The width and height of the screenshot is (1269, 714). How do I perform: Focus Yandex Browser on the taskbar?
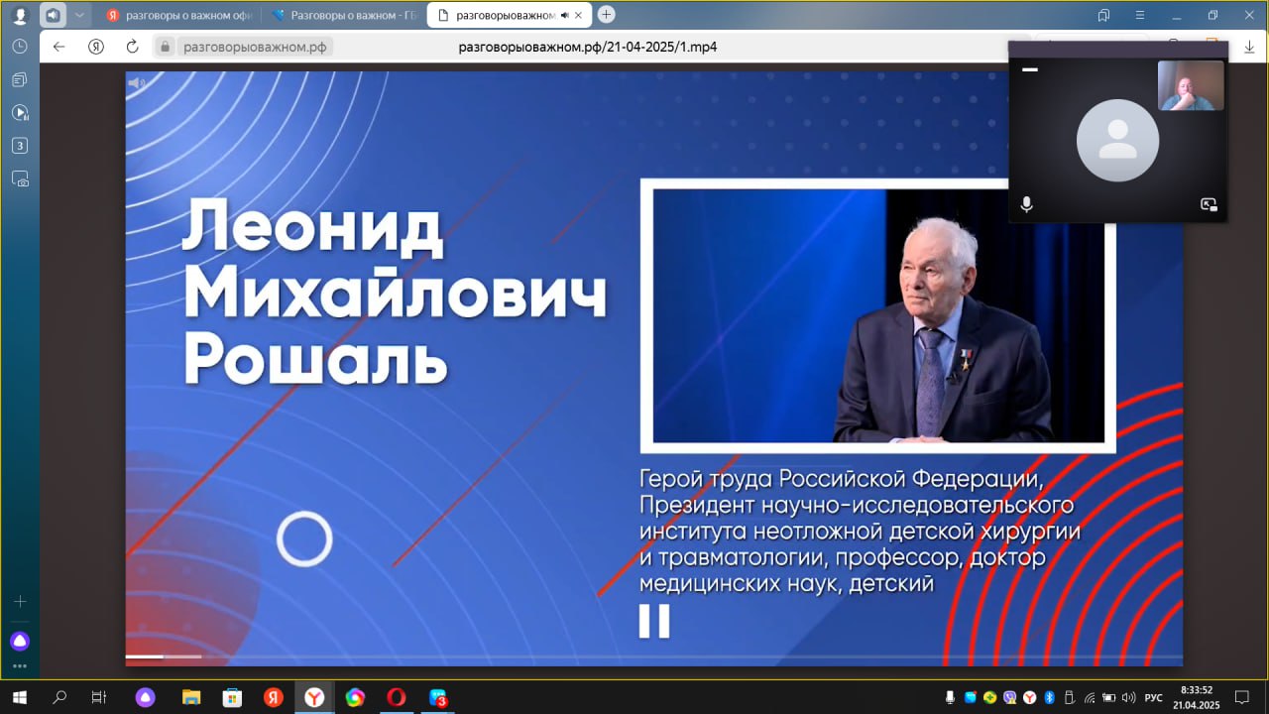click(x=314, y=697)
